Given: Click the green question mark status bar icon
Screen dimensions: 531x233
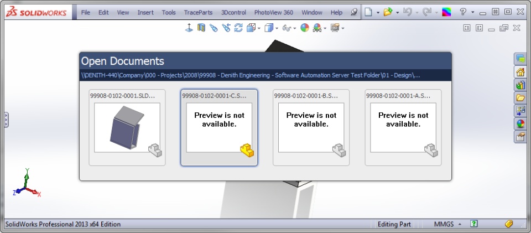Looking at the screenshot, I should 474,224.
